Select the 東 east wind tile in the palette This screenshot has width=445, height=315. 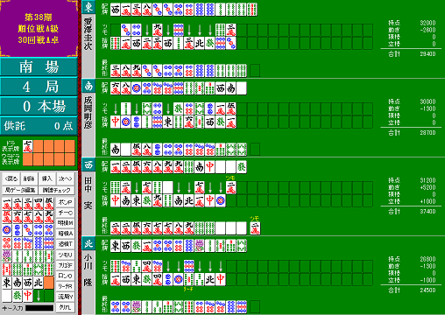7,283
